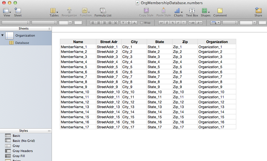The width and height of the screenshot is (267, 161).
Task: Increase decimal places button
Action: pyautogui.click(x=199, y=23)
